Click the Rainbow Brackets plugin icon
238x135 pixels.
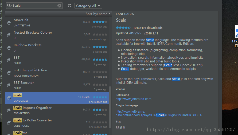9,48
